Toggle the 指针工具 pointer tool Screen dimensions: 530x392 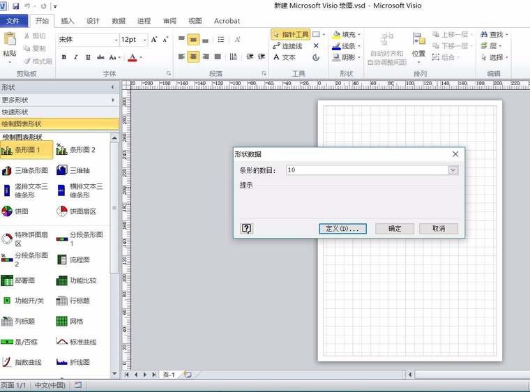coord(291,34)
